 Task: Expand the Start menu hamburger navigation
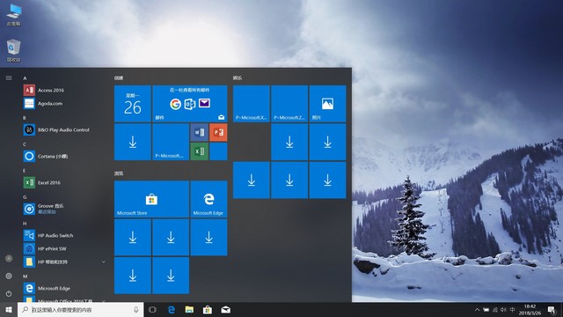(x=9, y=78)
